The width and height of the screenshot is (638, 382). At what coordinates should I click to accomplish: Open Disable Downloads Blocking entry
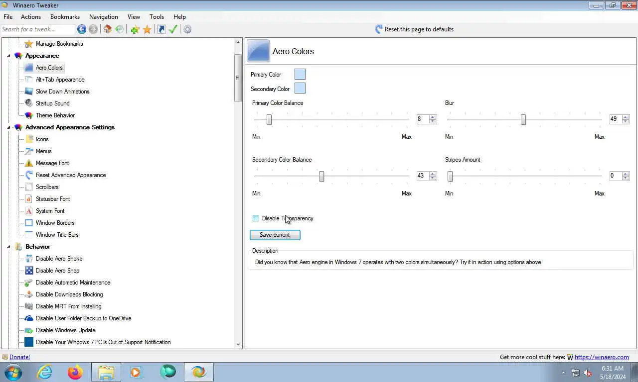tap(69, 294)
